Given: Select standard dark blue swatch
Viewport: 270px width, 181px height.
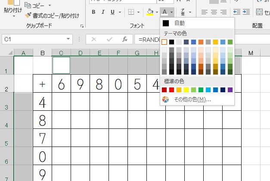Looking at the screenshot, I should [223, 90].
